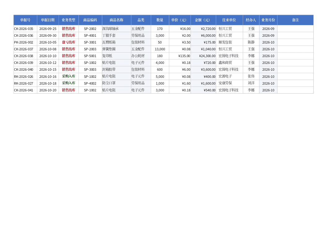Select the date cell 2026-10-12
The height and width of the screenshot is (252, 327).
(48, 63)
